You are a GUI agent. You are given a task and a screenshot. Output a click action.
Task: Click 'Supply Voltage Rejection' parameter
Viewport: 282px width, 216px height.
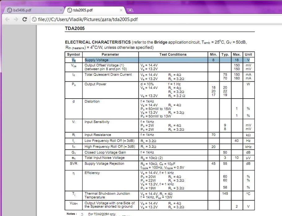104,163
